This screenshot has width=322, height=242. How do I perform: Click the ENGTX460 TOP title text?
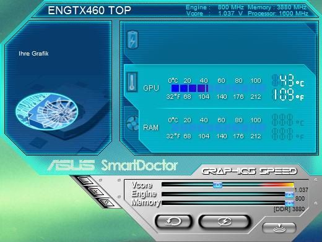click(x=89, y=10)
